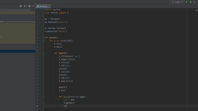Screen dimensions: 198x111
Task: Click the fold end marker on line 31
Action: point(44,103)
